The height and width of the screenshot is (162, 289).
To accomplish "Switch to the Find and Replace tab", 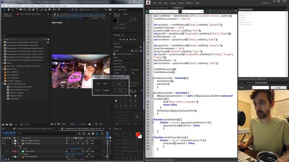I will pos(261,83).
